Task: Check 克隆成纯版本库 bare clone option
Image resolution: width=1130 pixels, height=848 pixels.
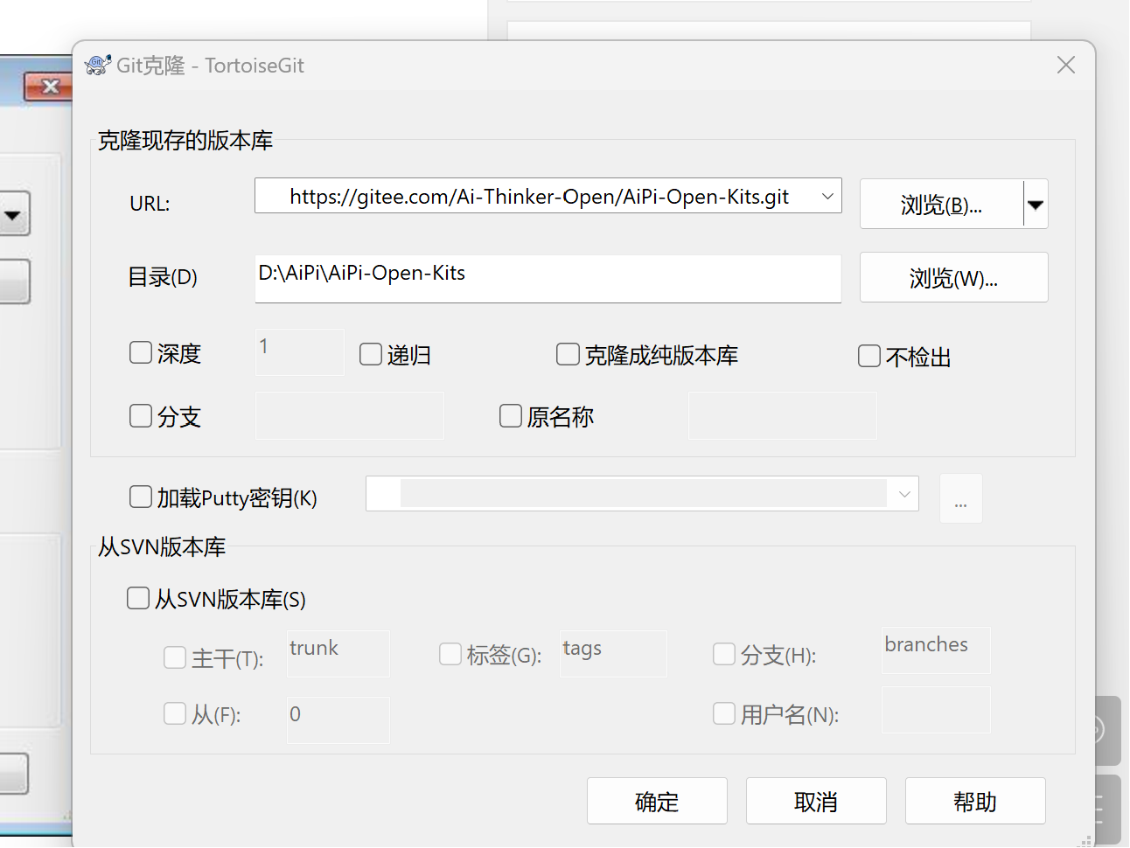Action: (x=568, y=353)
